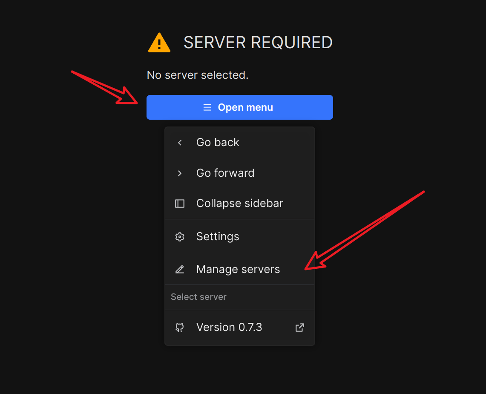486x394 pixels.
Task: Click the orange warning triangle icon
Action: [159, 43]
